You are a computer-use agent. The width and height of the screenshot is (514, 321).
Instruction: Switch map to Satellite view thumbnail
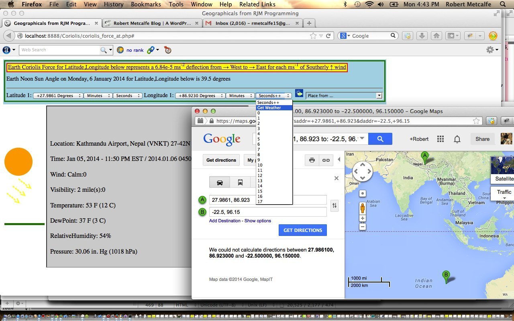pyautogui.click(x=502, y=171)
